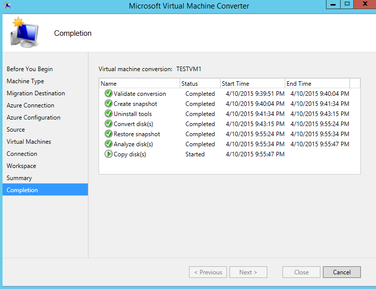Click the green check icon beside Analyze disk(s)
The height and width of the screenshot is (289, 376).
[108, 144]
